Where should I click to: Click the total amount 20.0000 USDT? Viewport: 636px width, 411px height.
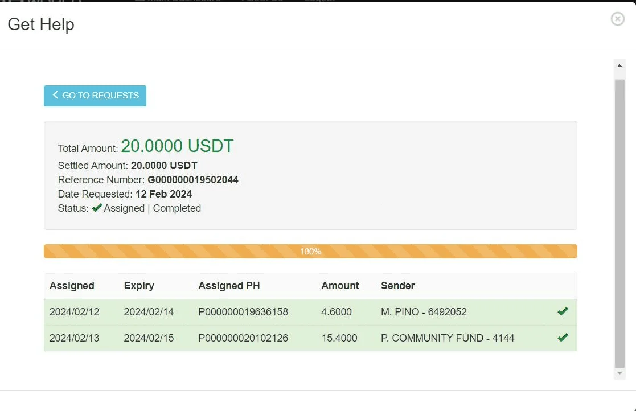coord(177,146)
